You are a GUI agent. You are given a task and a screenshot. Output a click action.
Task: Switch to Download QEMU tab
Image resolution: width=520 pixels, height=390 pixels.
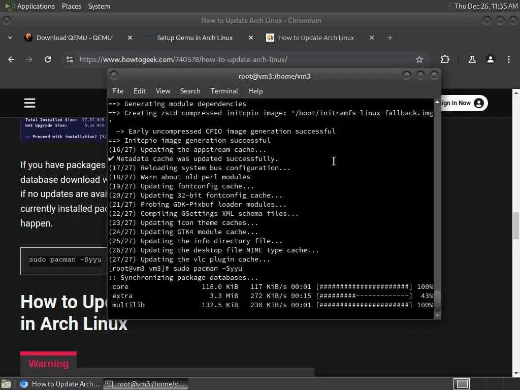[74, 38]
